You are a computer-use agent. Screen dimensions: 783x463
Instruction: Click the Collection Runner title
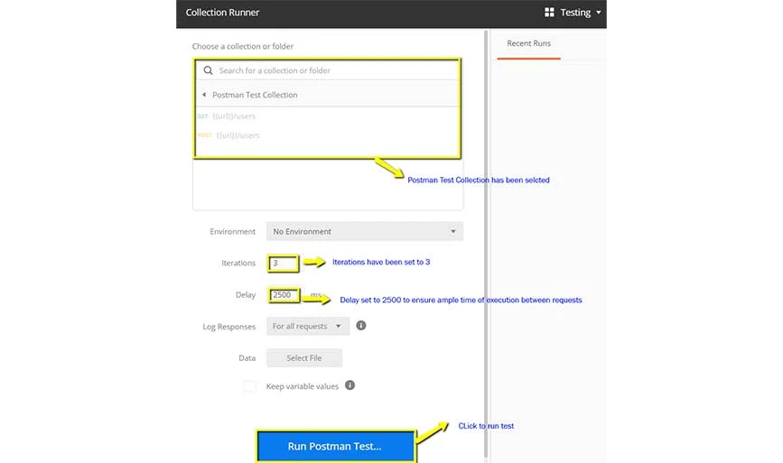pos(223,13)
